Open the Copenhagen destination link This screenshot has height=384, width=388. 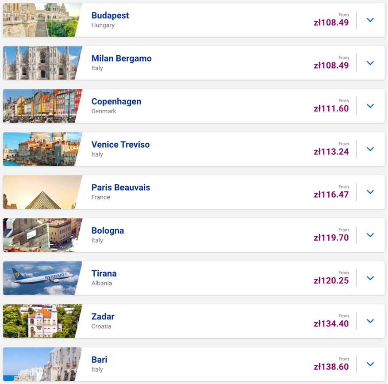pyautogui.click(x=116, y=101)
